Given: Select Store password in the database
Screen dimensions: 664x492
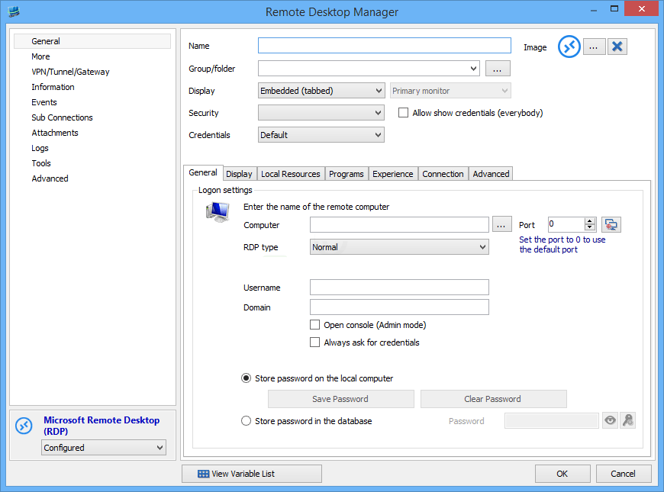Looking at the screenshot, I should coord(246,420).
